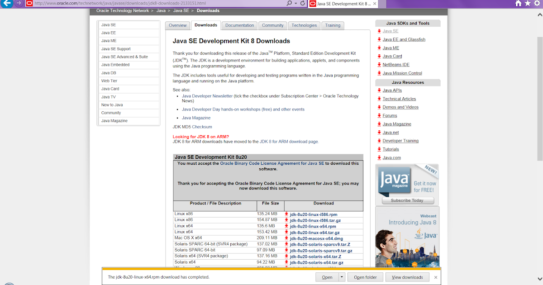Open Web Tier in left menu

[x=129, y=81]
